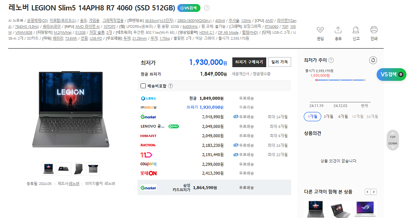Open manufacturer 레노버 link under image
The width and height of the screenshot is (409, 218).
point(74,184)
